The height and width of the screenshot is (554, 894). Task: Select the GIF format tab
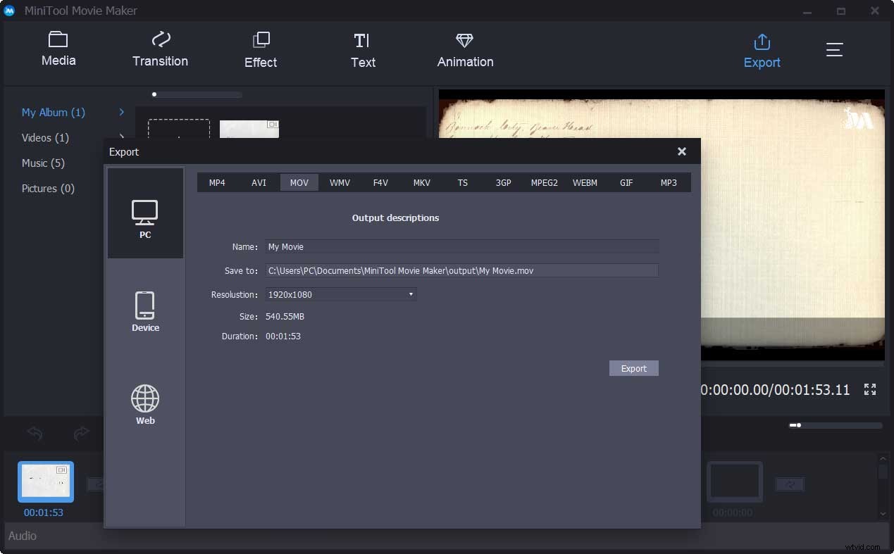coord(626,182)
